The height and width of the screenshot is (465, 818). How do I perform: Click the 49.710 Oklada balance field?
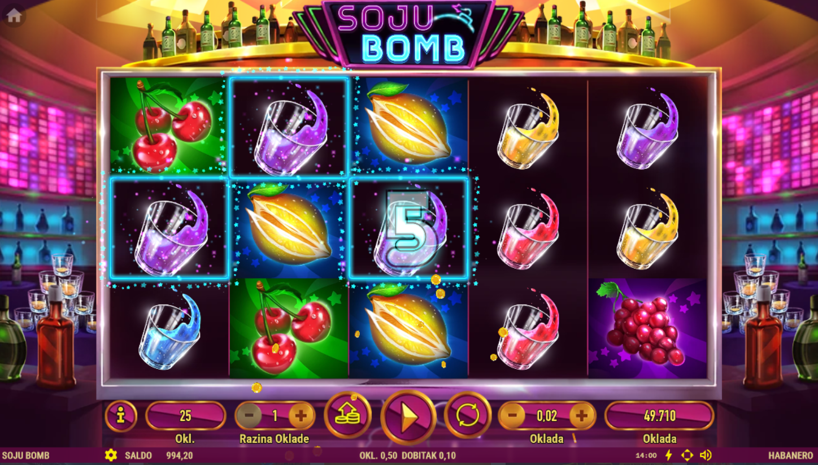coord(659,416)
